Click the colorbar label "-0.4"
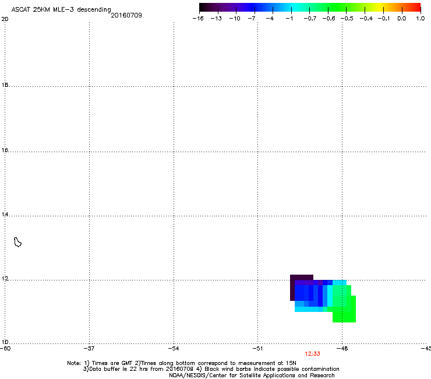Image resolution: width=431 pixels, height=379 pixels. (x=366, y=19)
